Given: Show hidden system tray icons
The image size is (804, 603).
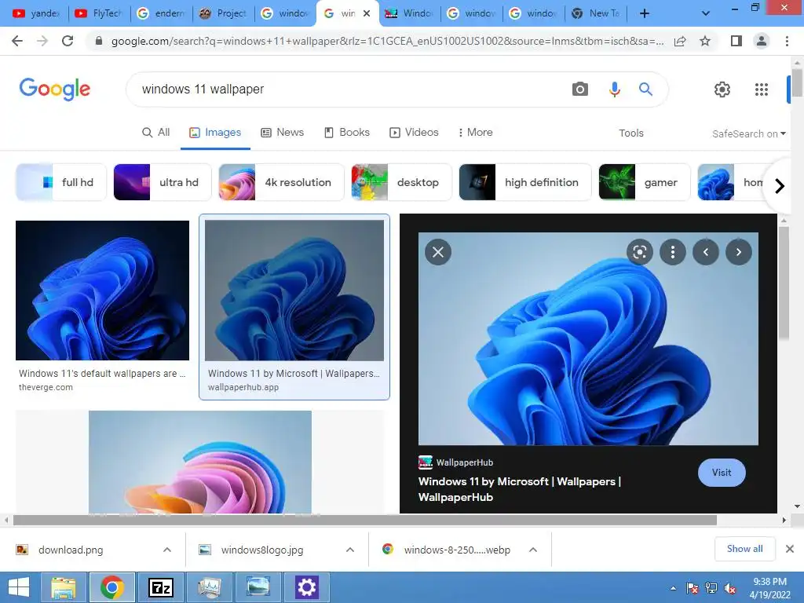Looking at the screenshot, I should coord(673,589).
